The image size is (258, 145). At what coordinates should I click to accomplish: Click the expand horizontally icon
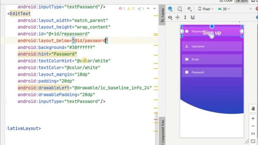pos(177,17)
